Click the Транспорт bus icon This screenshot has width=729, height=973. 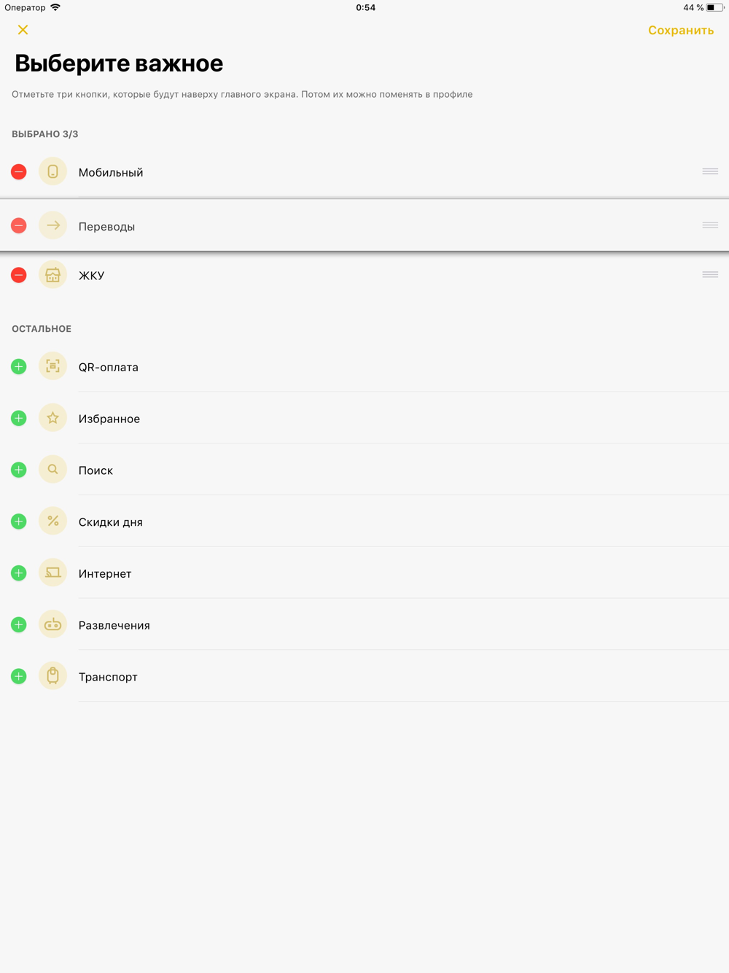click(x=52, y=677)
